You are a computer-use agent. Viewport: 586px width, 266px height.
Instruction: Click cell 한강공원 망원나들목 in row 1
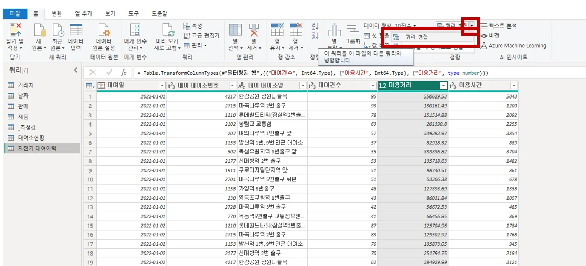tap(272, 96)
